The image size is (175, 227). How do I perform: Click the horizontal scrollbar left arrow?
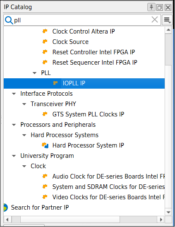7,220
